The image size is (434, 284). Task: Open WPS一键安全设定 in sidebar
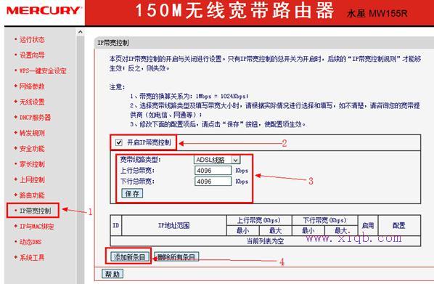[43, 70]
